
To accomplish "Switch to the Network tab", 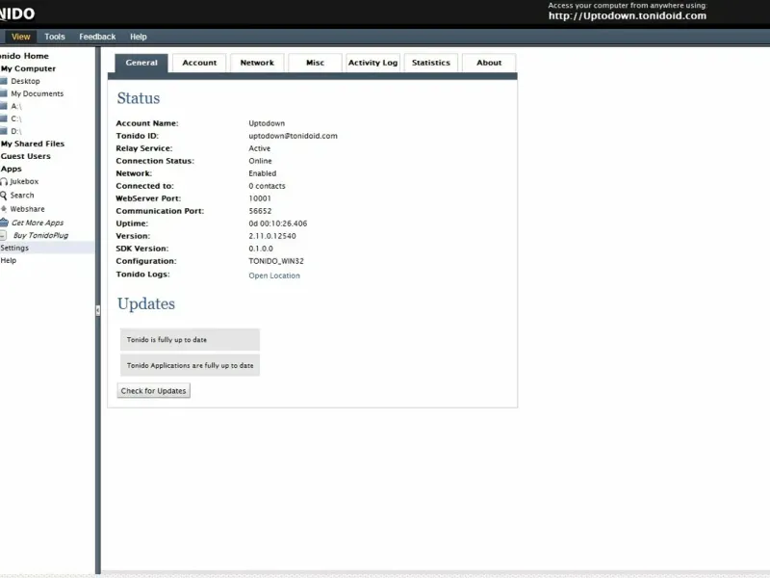I will coord(257,63).
